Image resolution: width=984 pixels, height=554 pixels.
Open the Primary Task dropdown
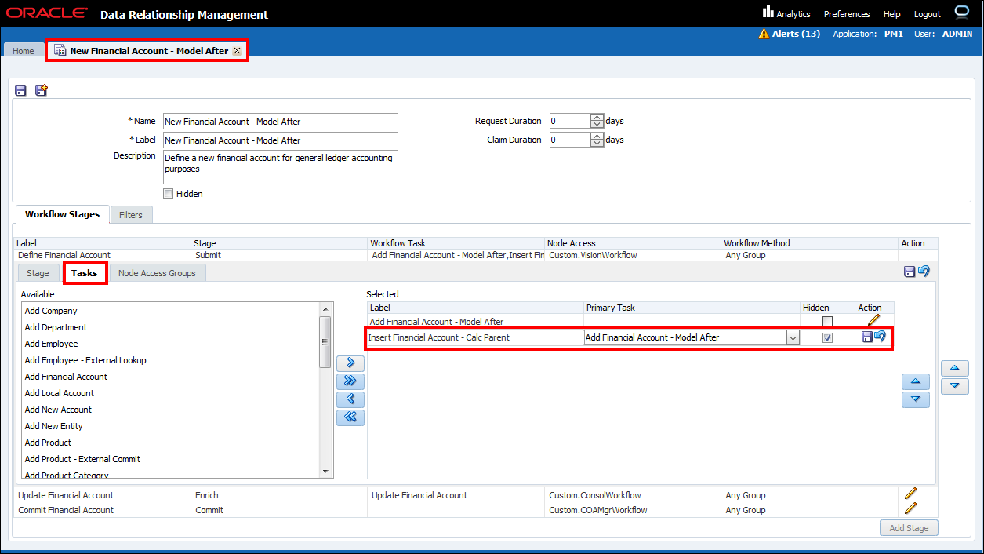(x=793, y=337)
